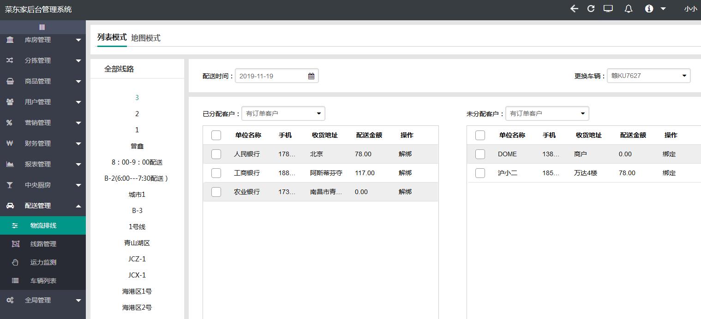
Task: Open 线路管理 in the sidebar
Action: coord(43,244)
